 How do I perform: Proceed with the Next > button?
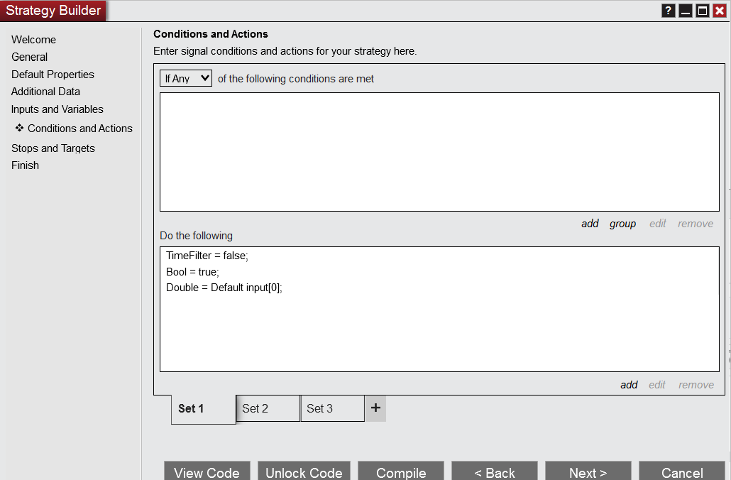click(x=588, y=471)
